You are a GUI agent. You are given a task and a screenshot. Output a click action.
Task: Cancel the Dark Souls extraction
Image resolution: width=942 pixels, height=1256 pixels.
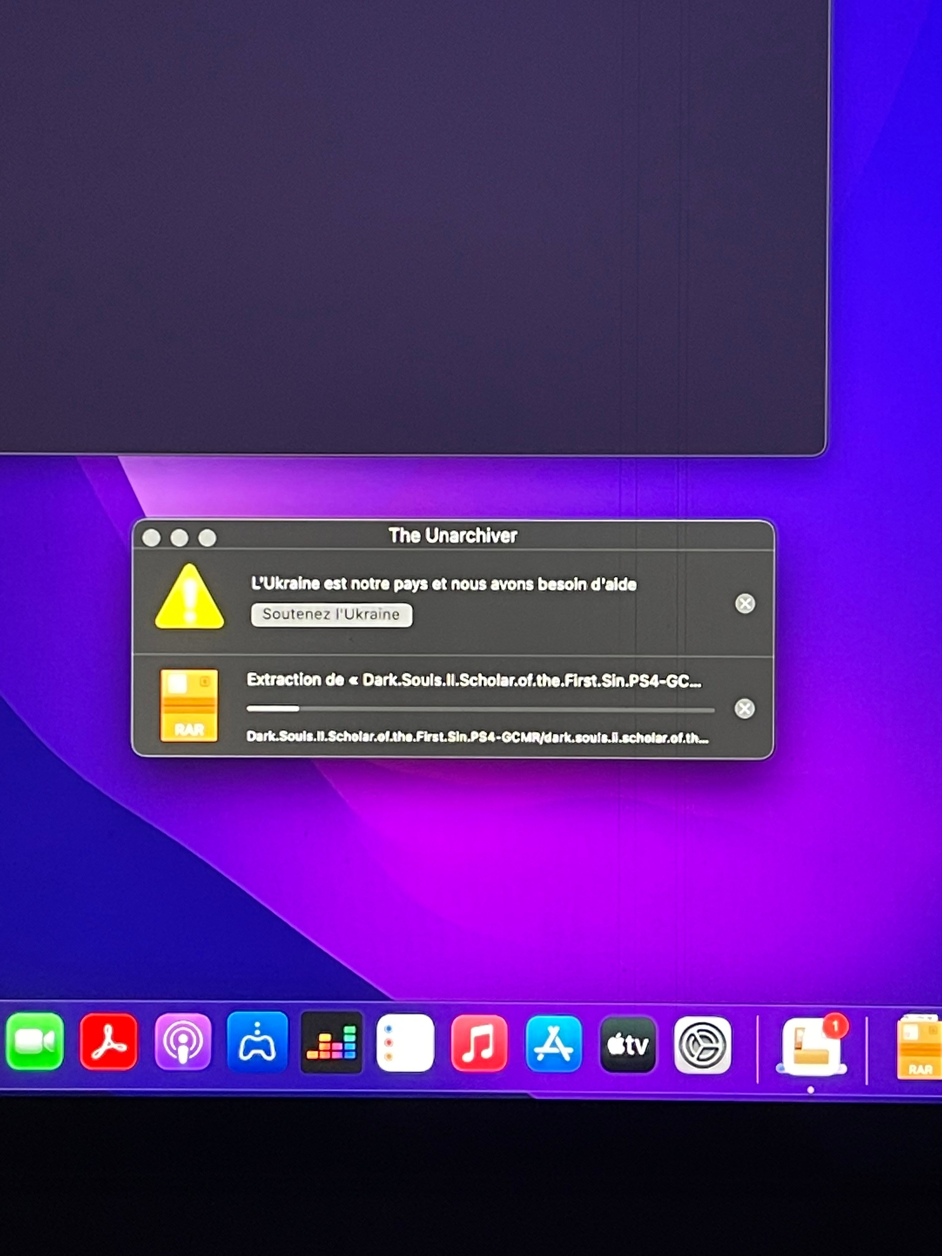point(745,709)
